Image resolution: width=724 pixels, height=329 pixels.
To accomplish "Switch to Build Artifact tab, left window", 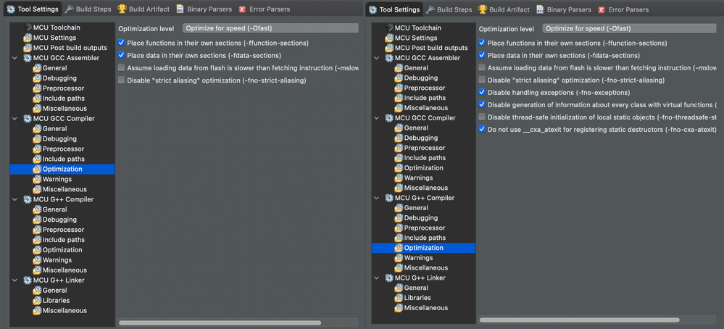I will [143, 9].
